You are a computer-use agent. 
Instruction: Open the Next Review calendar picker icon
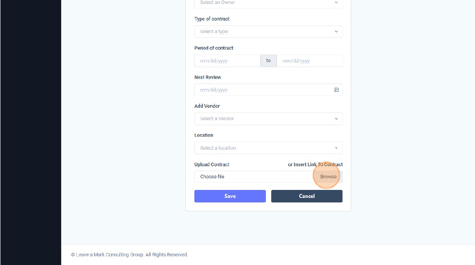(x=336, y=89)
